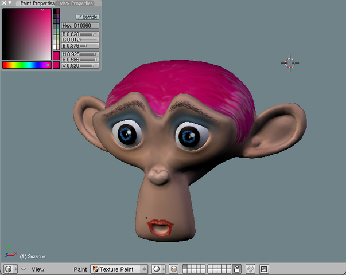The width and height of the screenshot is (346, 275).
Task: Toggle top-left button of second layer group
Action: 210,267
